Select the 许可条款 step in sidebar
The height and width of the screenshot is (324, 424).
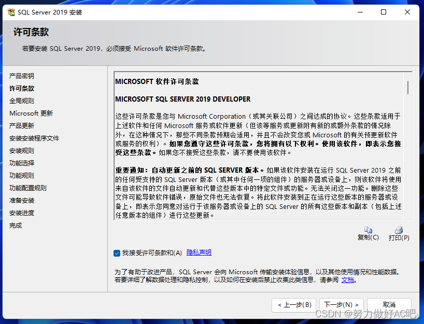22,89
